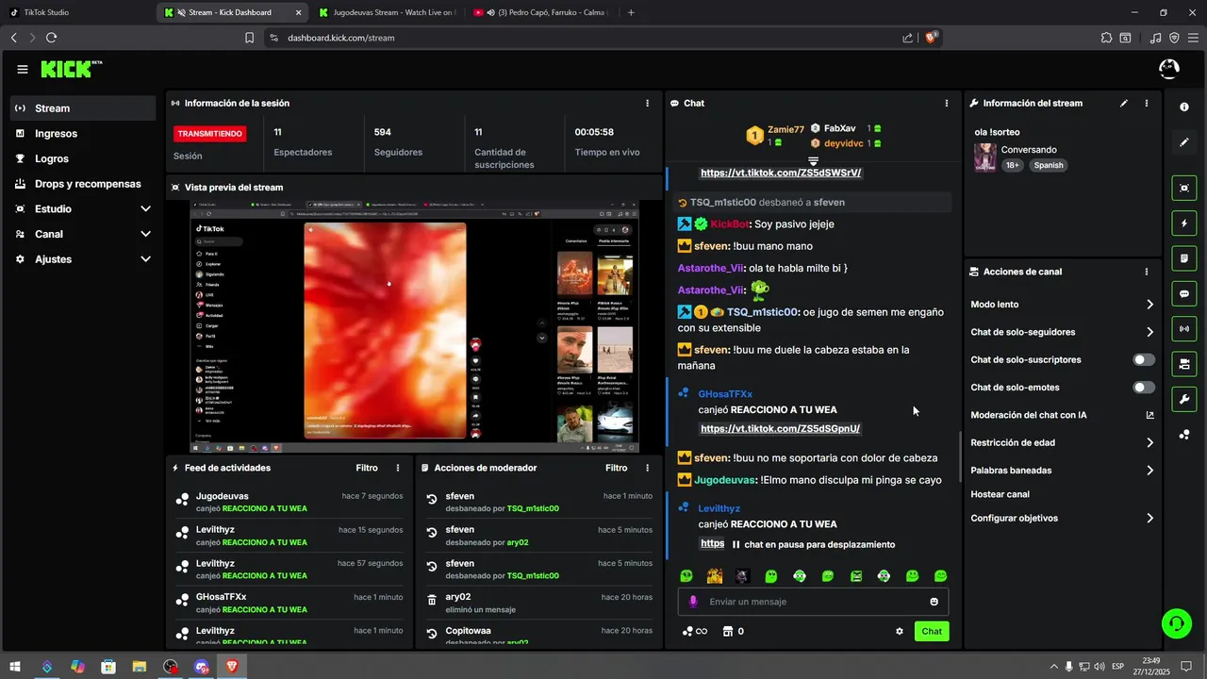This screenshot has height=679, width=1207.
Task: Toggle the chat bubble widget in sidebar
Action: [1184, 293]
